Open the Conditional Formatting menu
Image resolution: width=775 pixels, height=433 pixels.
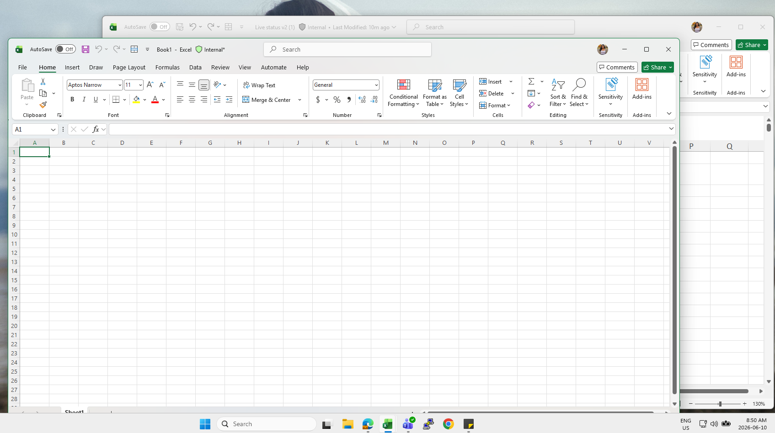403,93
